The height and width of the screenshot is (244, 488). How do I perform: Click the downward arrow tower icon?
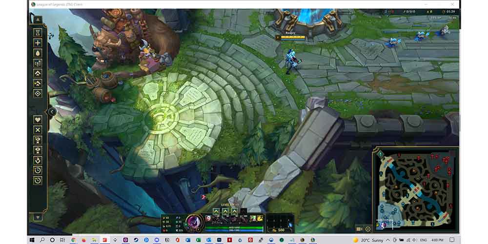[38, 160]
